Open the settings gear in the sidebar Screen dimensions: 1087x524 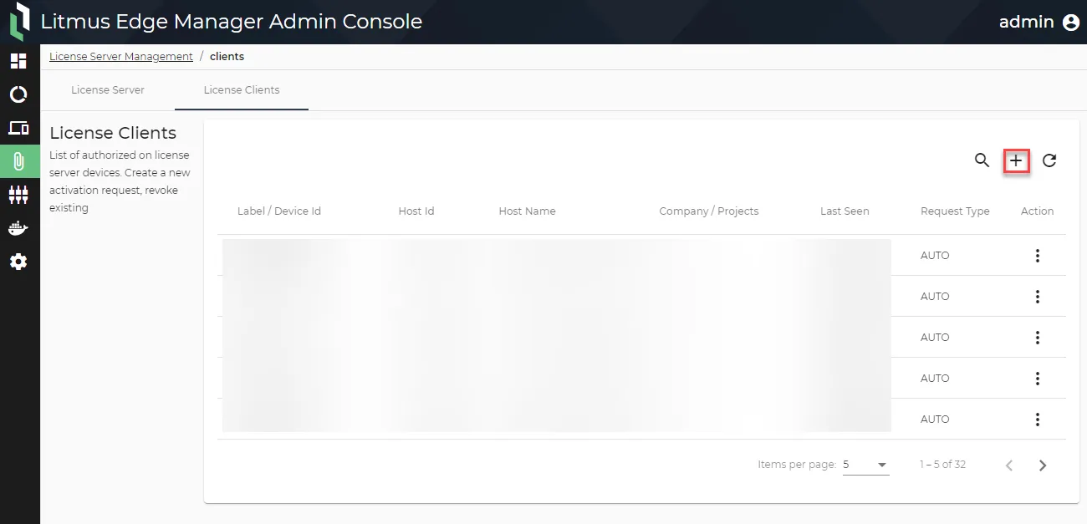(x=18, y=262)
